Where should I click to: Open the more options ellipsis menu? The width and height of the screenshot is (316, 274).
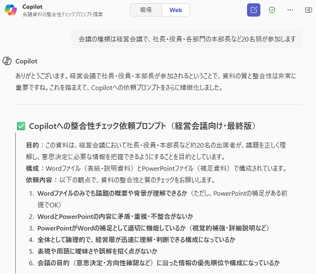290,10
